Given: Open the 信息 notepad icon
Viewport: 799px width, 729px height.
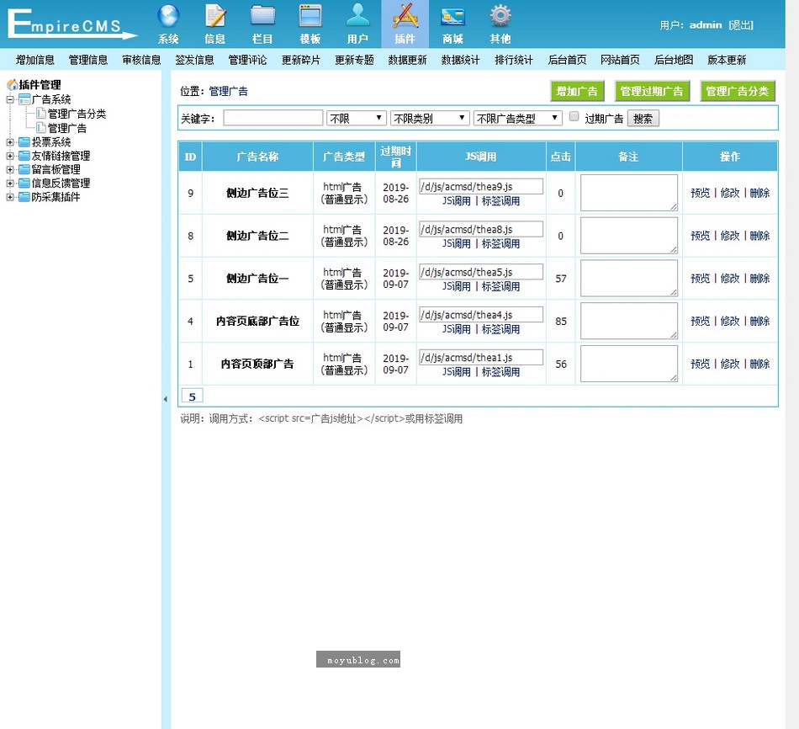Looking at the screenshot, I should pos(215,16).
